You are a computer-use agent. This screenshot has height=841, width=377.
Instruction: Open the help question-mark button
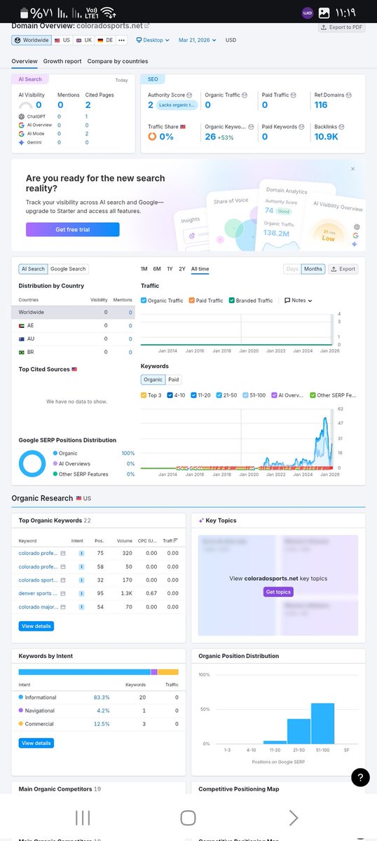click(x=360, y=777)
